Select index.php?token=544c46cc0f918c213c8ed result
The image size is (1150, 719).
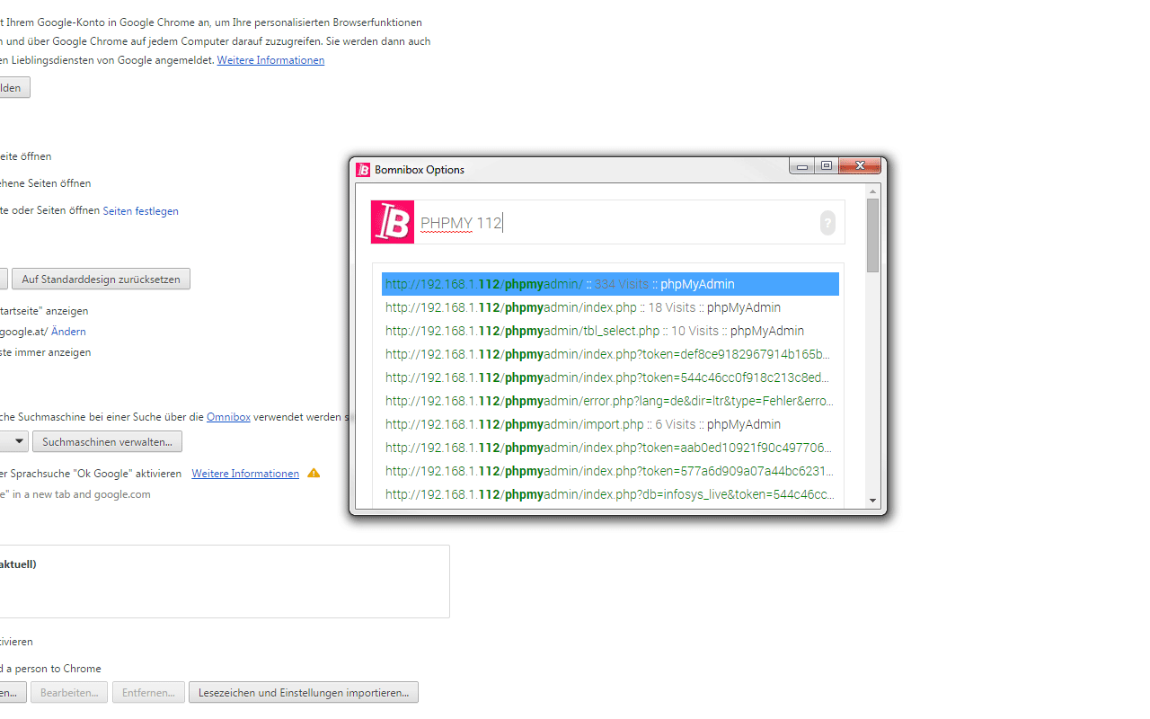tap(610, 377)
